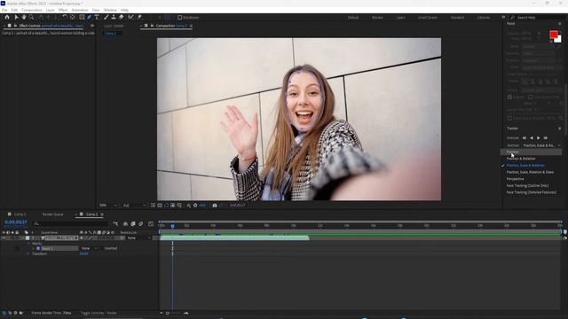Viewport: 568px width, 319px height.
Task: Toggle the lock column for the layer
Action: coord(17,238)
